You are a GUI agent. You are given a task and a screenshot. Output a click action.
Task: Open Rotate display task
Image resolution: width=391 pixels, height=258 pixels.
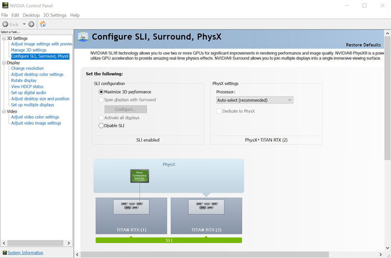click(x=23, y=80)
